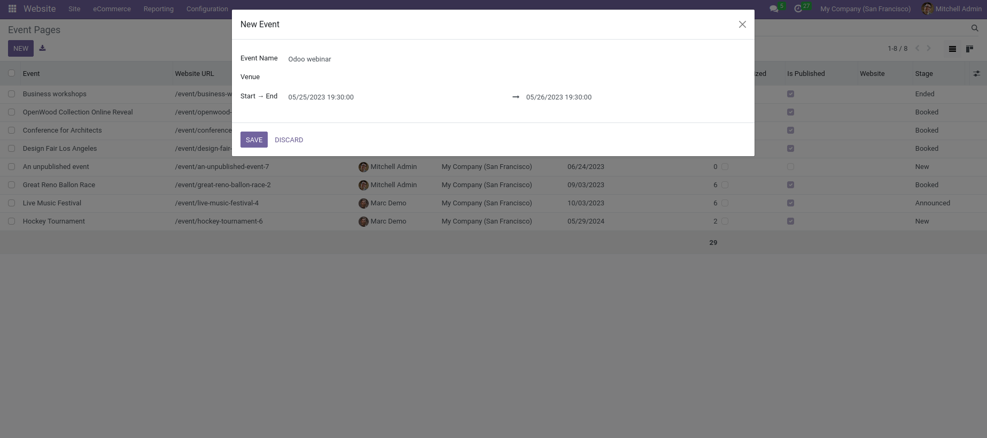
Task: Switch to list view icon
Action: click(x=952, y=49)
